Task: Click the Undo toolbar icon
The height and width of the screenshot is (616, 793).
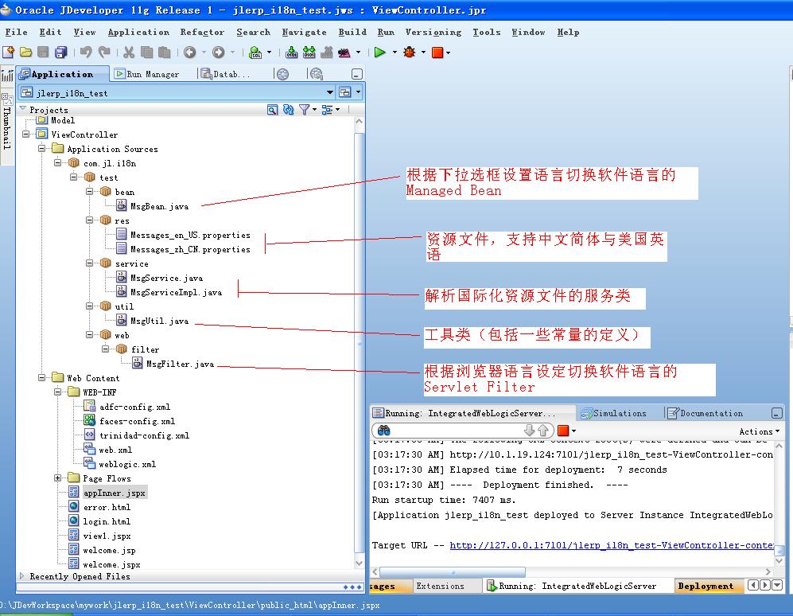Action: tap(86, 52)
